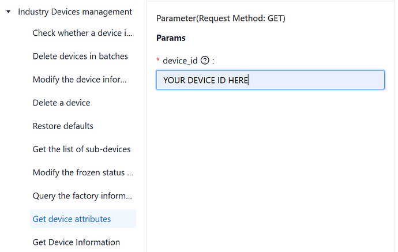Click the highlighted Get device attributes item
The height and width of the screenshot is (252, 398).
click(72, 219)
